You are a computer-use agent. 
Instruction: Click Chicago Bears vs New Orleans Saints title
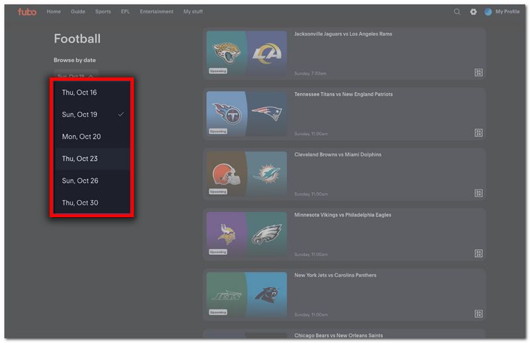339,335
